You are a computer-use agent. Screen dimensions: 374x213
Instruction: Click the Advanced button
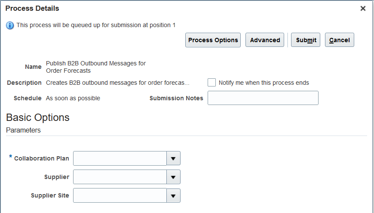tap(265, 40)
